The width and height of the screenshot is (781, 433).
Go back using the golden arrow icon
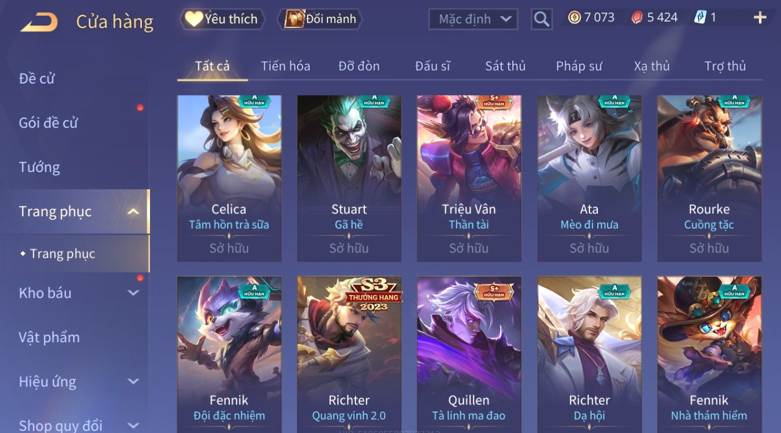[39, 22]
